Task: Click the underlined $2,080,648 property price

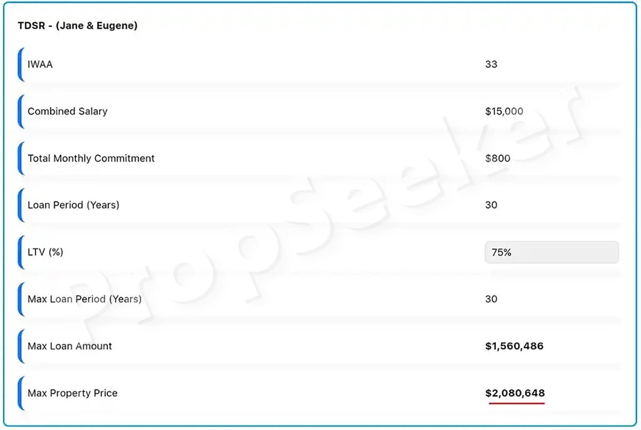Action: 515,394
